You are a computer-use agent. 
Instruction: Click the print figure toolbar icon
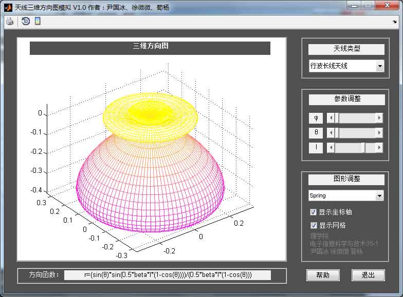pos(10,21)
